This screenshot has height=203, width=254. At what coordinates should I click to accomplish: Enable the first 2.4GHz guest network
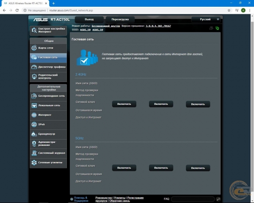pyautogui.click(x=124, y=104)
